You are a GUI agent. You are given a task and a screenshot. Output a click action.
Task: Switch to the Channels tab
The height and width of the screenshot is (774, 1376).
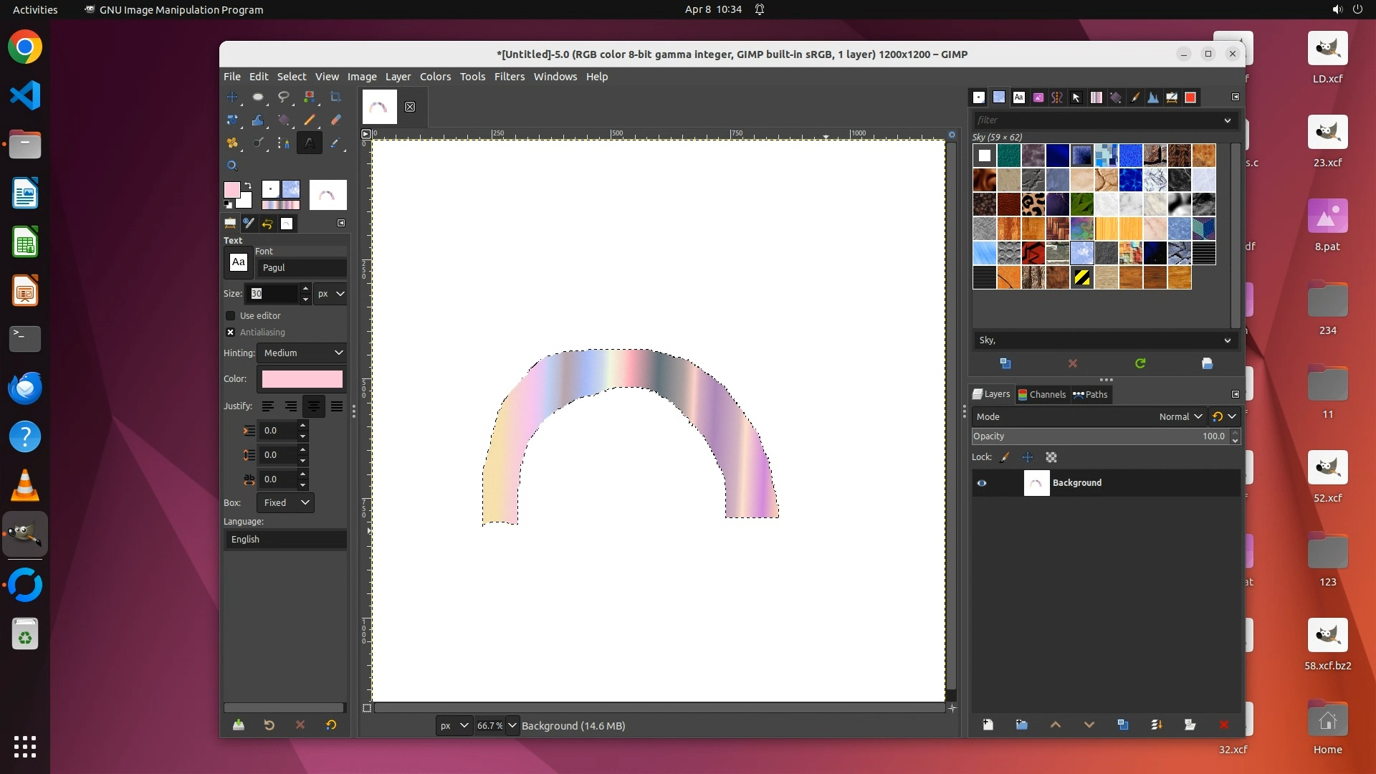pyautogui.click(x=1042, y=394)
